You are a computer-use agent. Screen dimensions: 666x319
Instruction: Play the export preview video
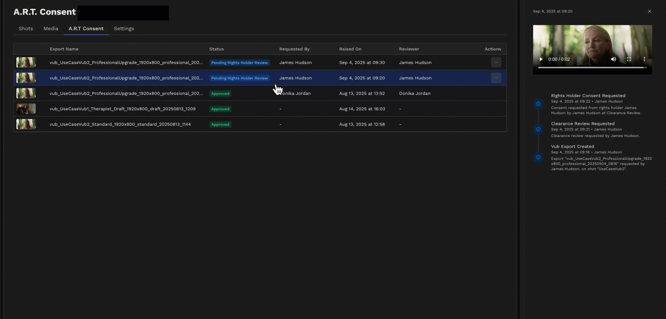point(541,59)
